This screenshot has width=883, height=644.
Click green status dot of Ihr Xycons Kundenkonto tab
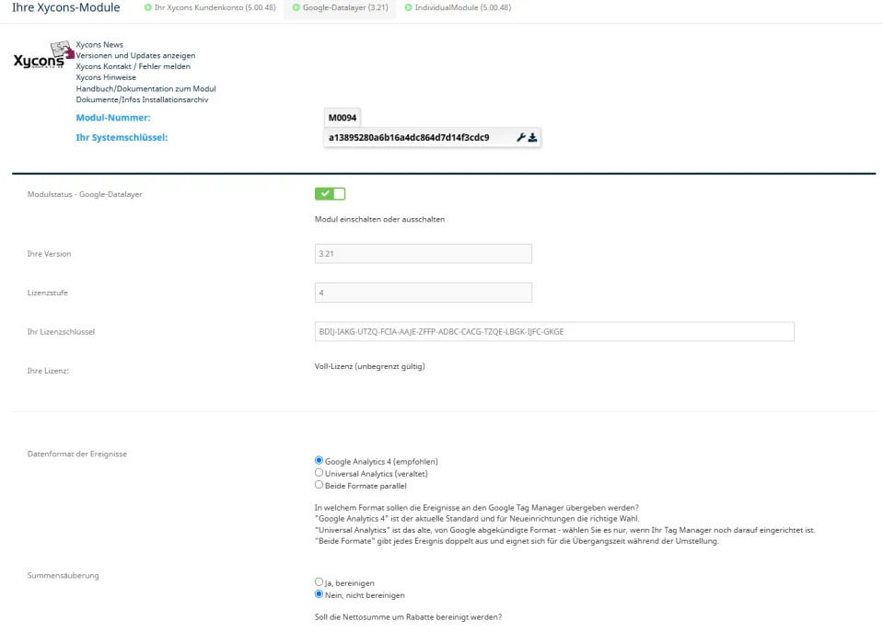(x=147, y=7)
